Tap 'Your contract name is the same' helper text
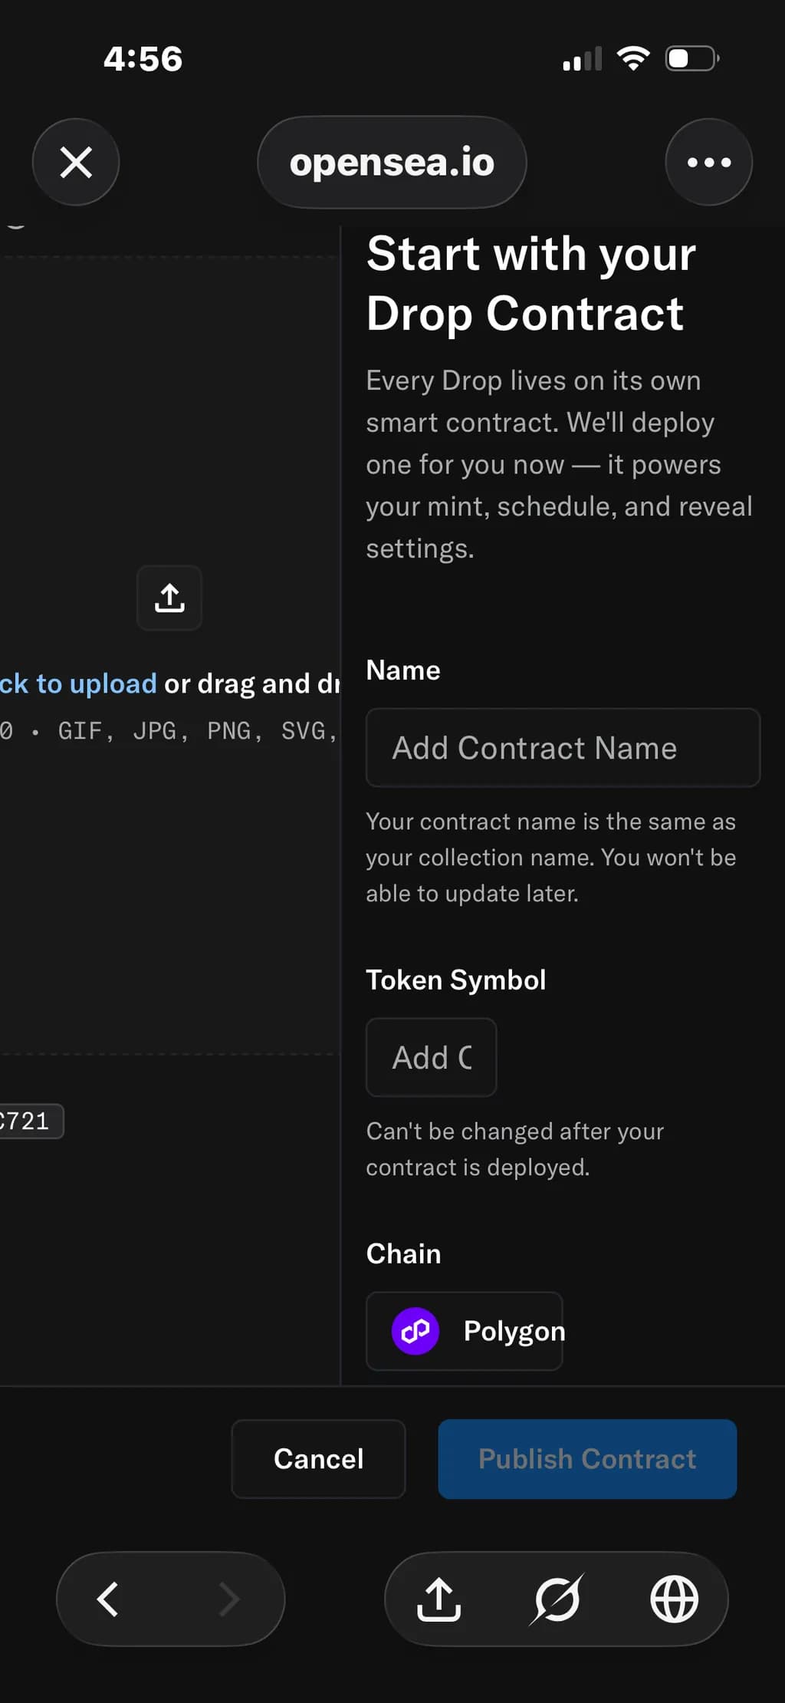Viewport: 785px width, 1703px height. pyautogui.click(x=551, y=858)
